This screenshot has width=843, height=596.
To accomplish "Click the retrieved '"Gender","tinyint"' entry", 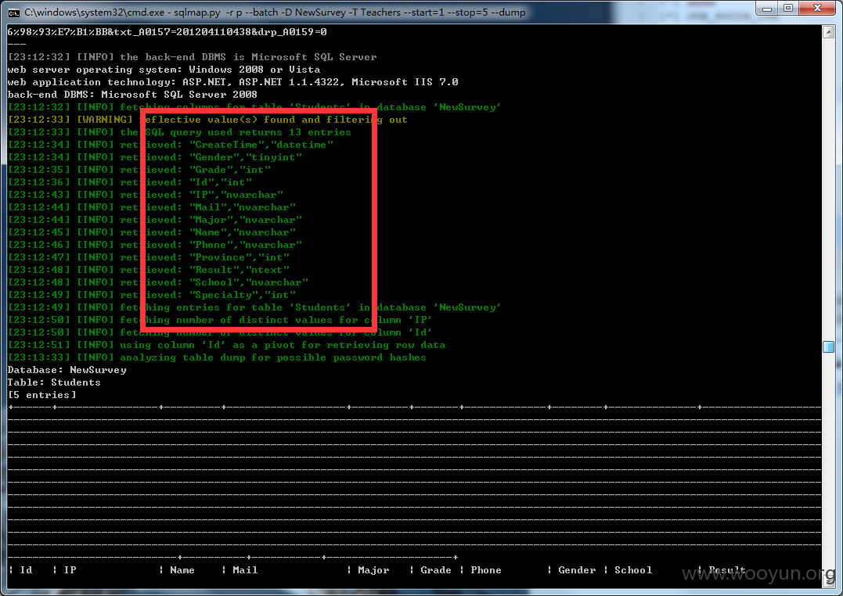I will [x=246, y=157].
